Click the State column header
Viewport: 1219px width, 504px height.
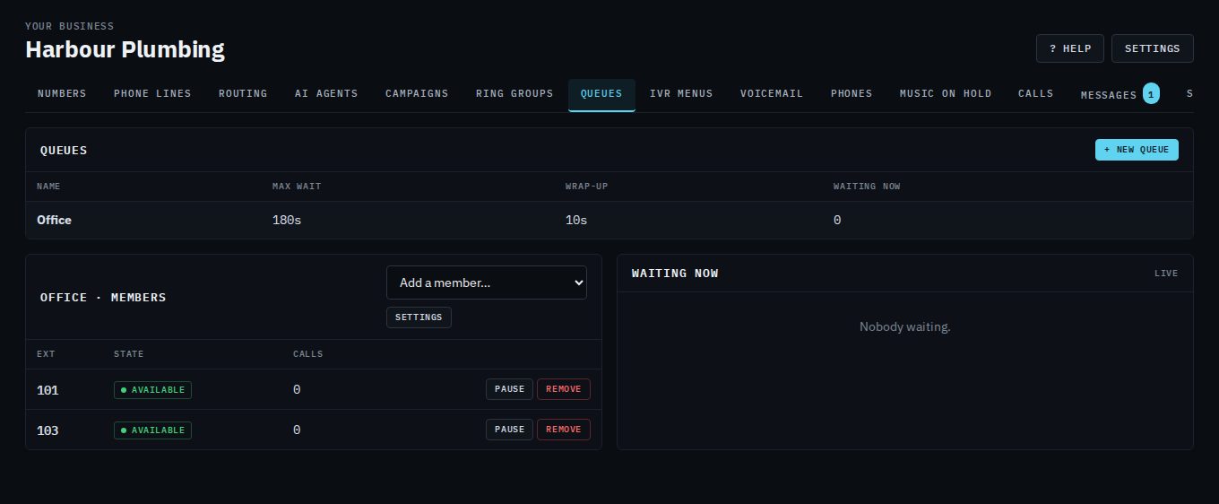pyautogui.click(x=128, y=354)
